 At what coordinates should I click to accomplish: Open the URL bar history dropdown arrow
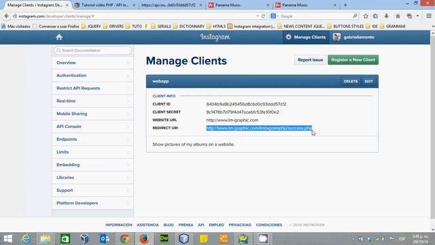(258, 16)
